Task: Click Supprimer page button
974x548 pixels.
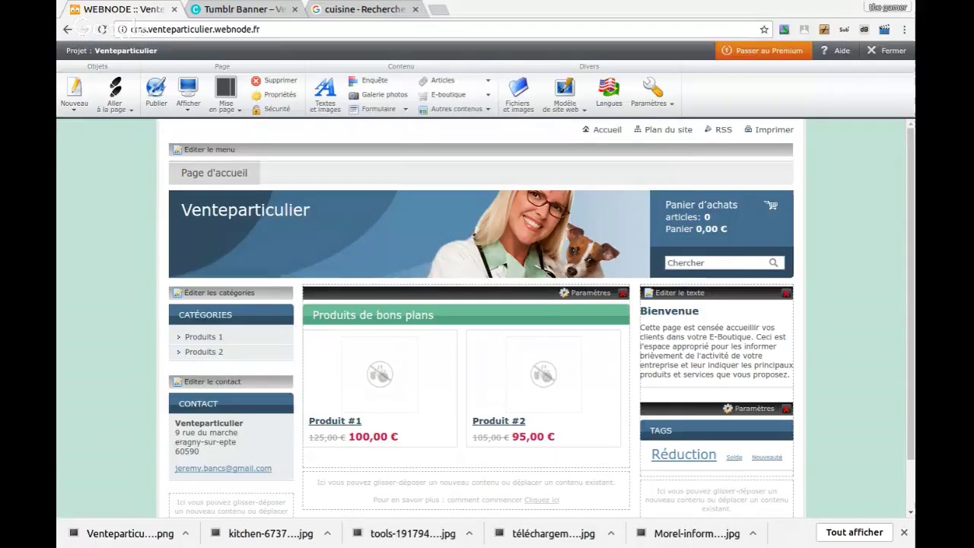Action: (274, 80)
